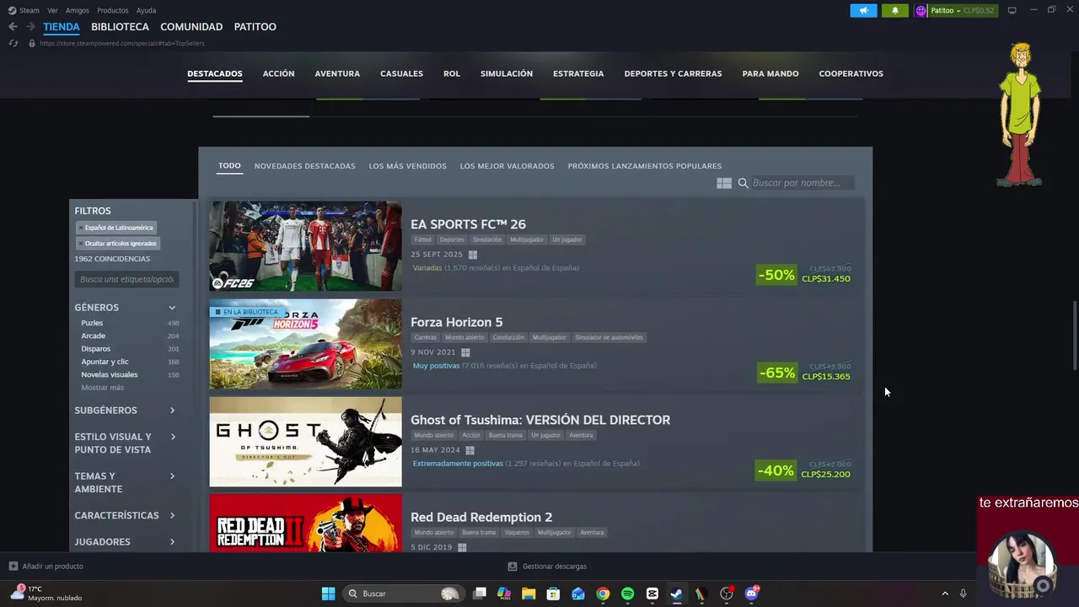Click the tag search field in filters

[x=126, y=279]
